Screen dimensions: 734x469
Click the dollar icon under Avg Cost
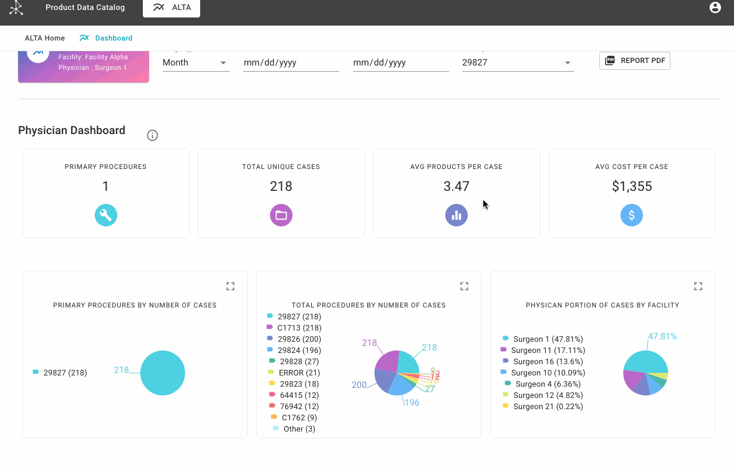pyautogui.click(x=632, y=215)
